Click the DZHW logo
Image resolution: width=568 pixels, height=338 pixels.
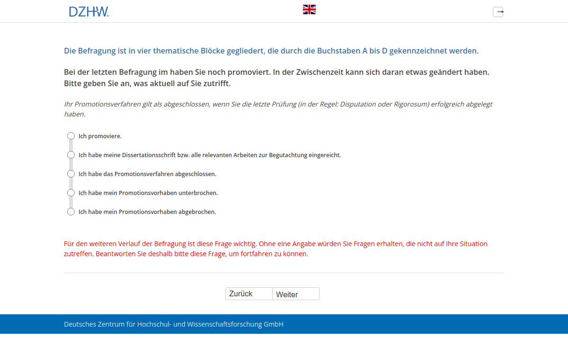pyautogui.click(x=88, y=11)
